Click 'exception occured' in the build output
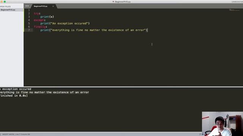The image size is (243, 136). pos(17,89)
